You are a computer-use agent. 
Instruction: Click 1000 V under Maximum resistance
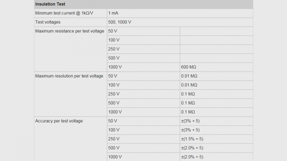(x=143, y=67)
